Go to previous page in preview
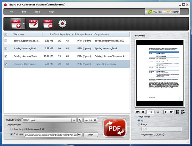 [x=143, y=112]
